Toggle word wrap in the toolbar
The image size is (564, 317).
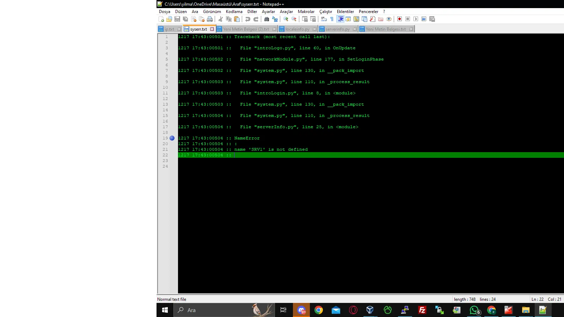(x=324, y=19)
